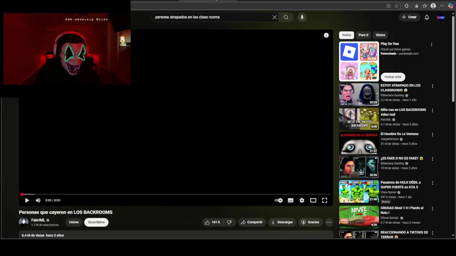456x256 pixels.
Task: Enter fullscreen mode
Action: [325, 201]
